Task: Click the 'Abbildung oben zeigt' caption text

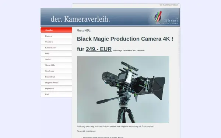Action: pos(115,127)
